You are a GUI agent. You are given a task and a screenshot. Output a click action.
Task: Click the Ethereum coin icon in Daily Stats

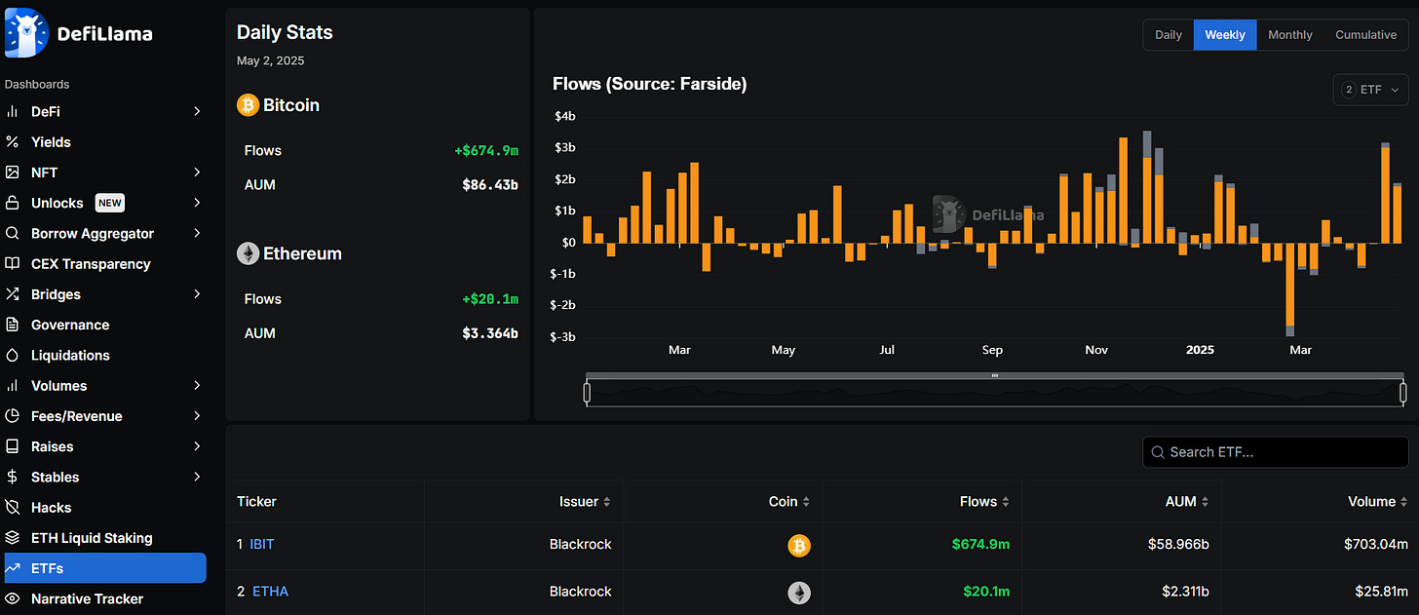click(x=248, y=253)
